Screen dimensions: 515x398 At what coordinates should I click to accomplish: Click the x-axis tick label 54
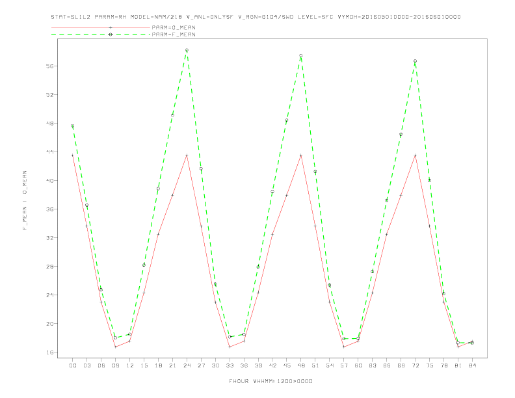coord(330,365)
